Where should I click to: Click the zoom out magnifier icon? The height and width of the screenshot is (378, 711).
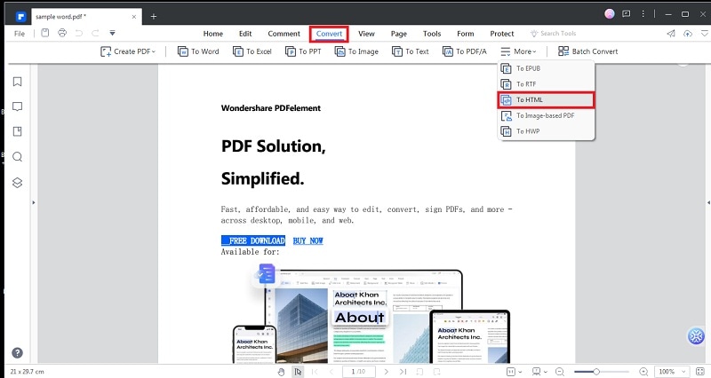(560, 372)
